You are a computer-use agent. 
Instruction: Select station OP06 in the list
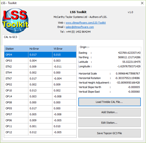40,120
